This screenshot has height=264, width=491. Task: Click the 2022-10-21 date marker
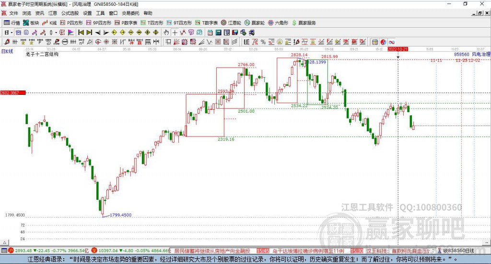(397, 49)
